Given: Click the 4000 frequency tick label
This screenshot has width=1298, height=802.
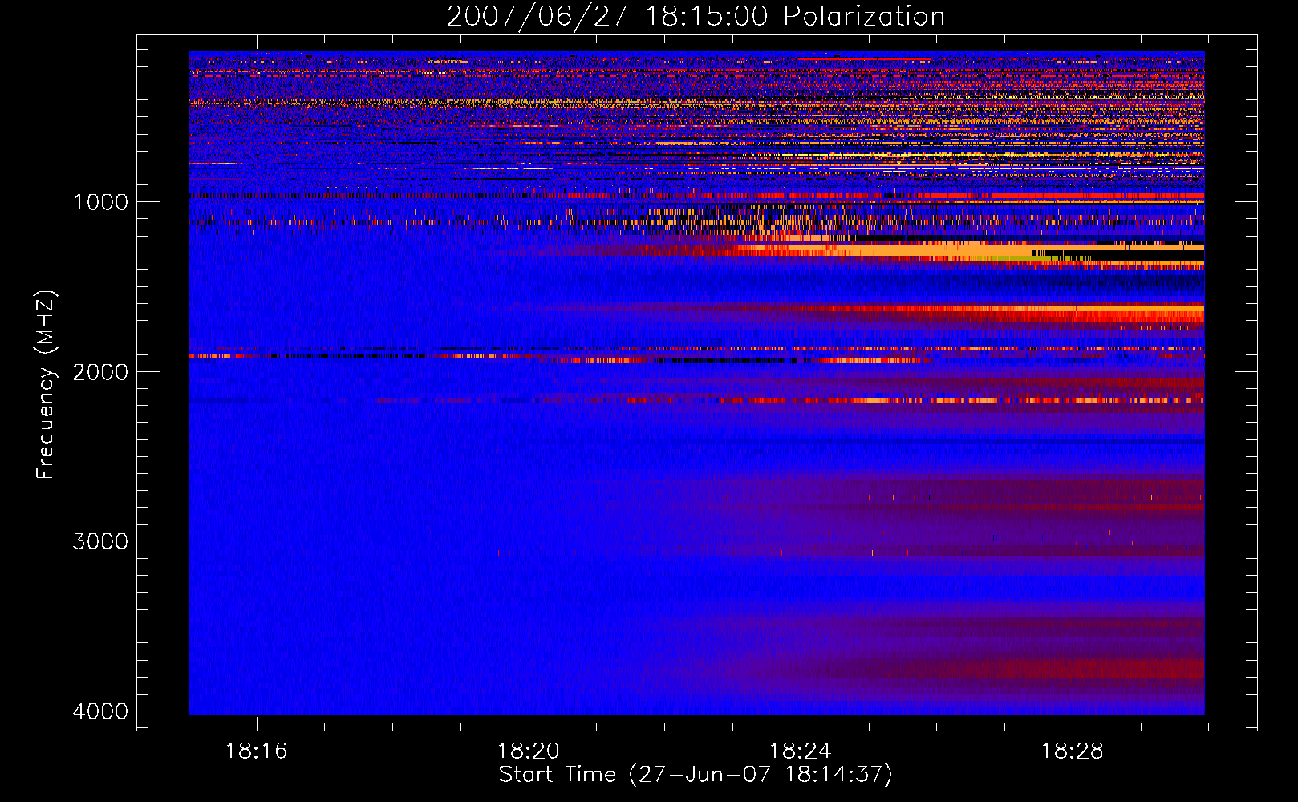Looking at the screenshot, I should click(100, 711).
